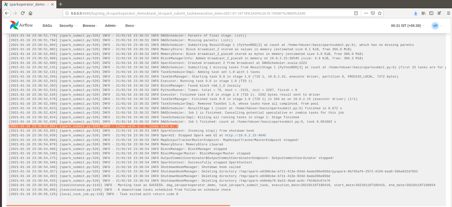
Task: Open the http://10.0.2.15:4040 Spark UI link
Action: [245, 135]
